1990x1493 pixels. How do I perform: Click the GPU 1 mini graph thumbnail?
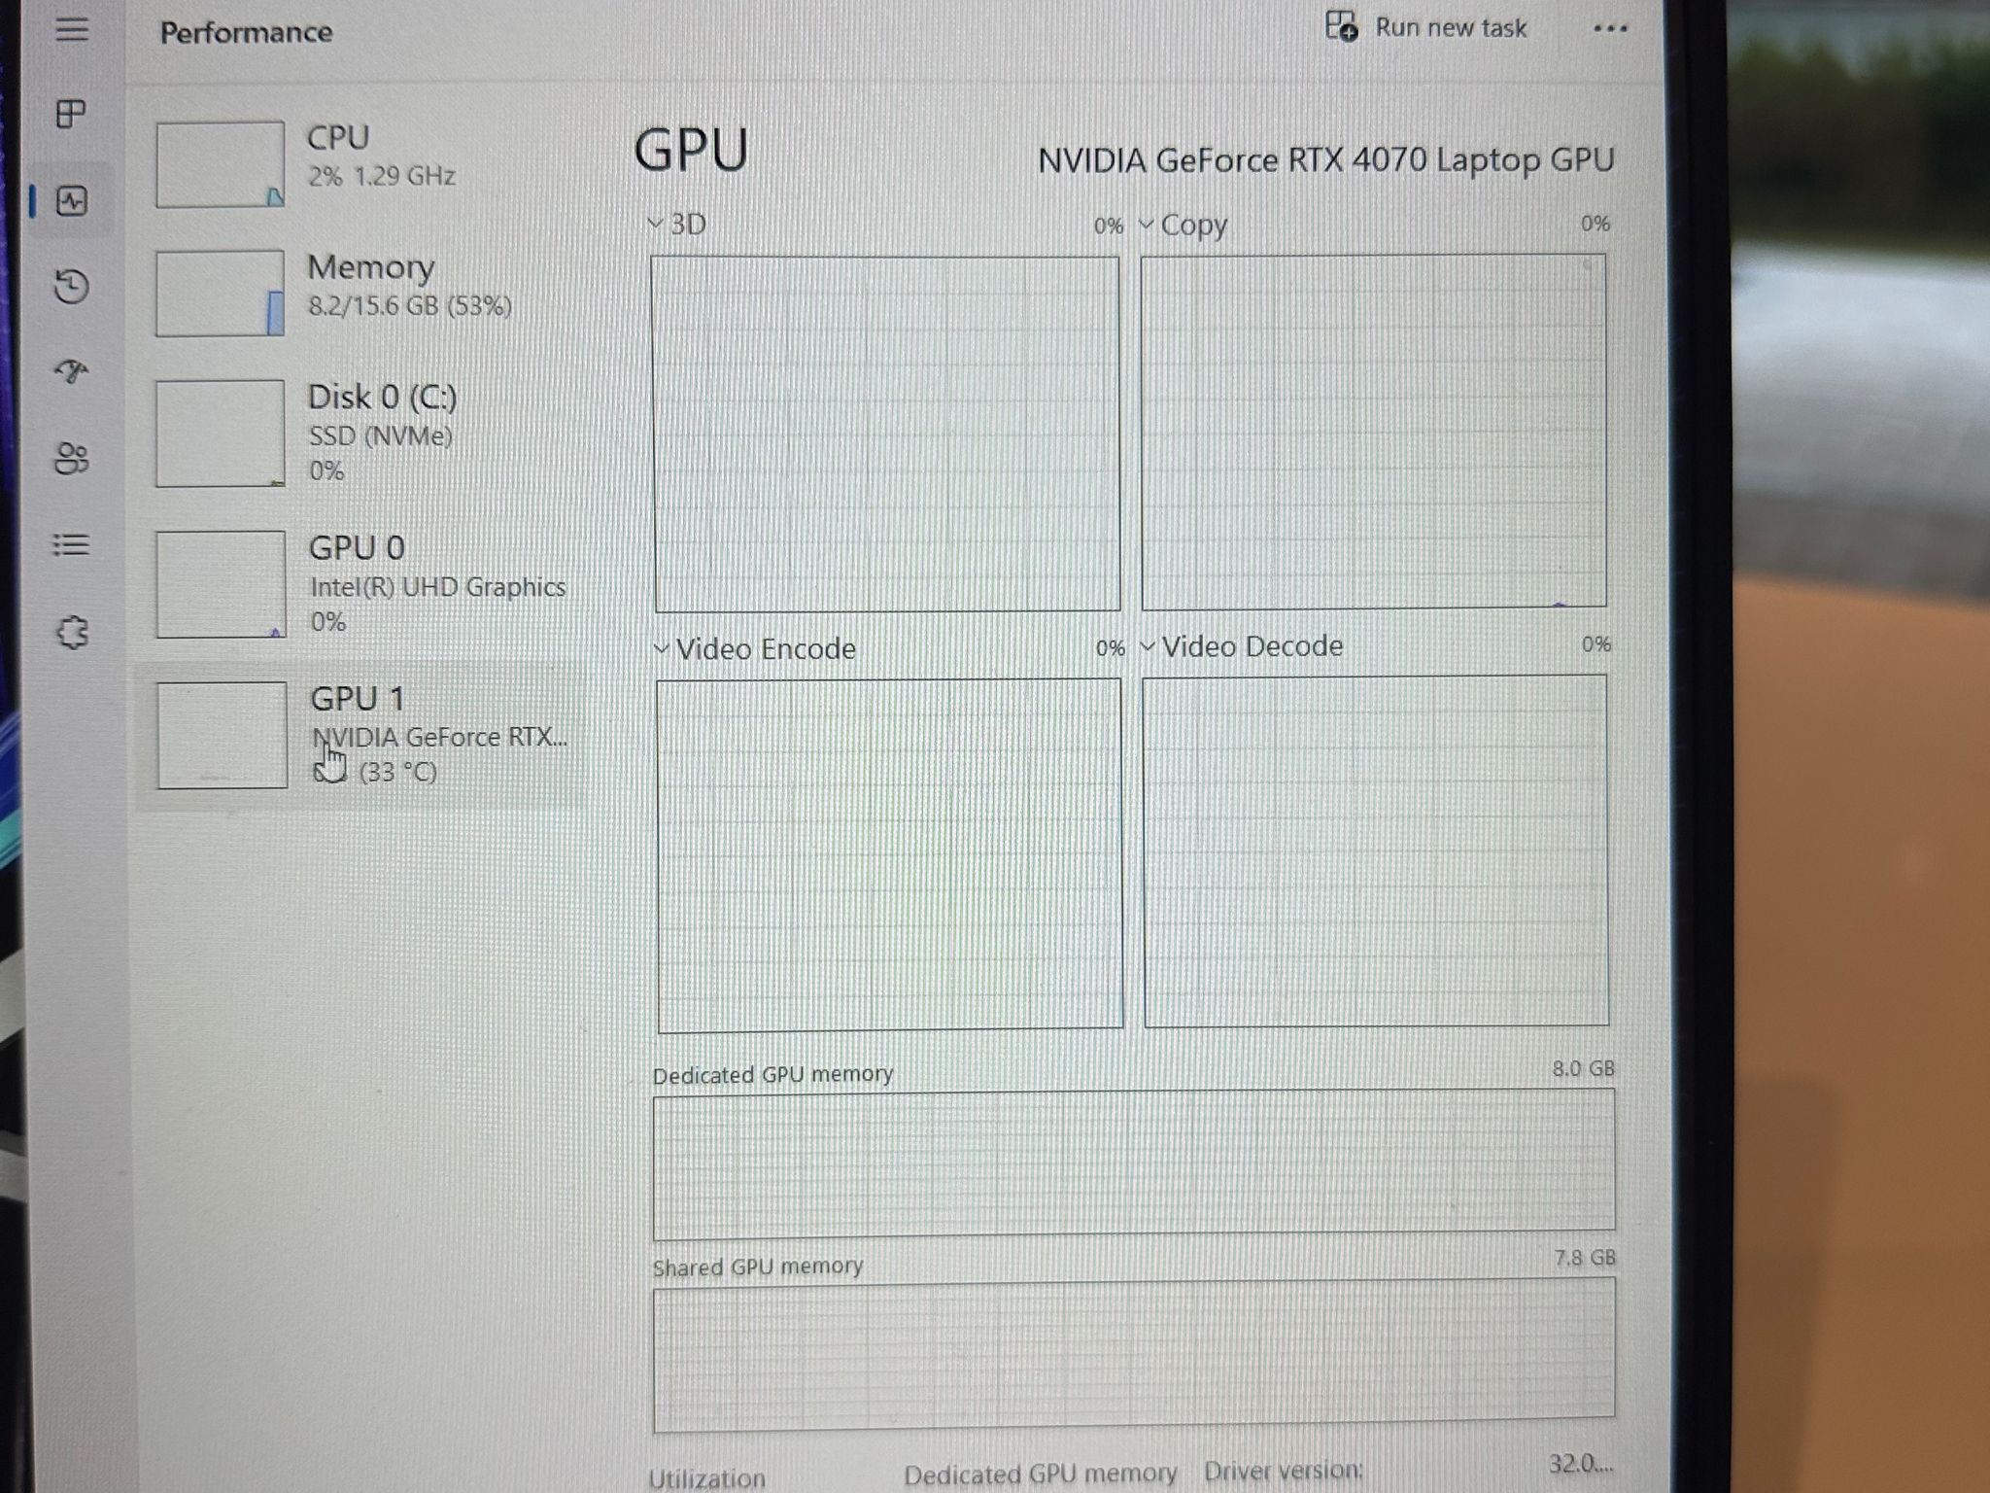coord(223,735)
